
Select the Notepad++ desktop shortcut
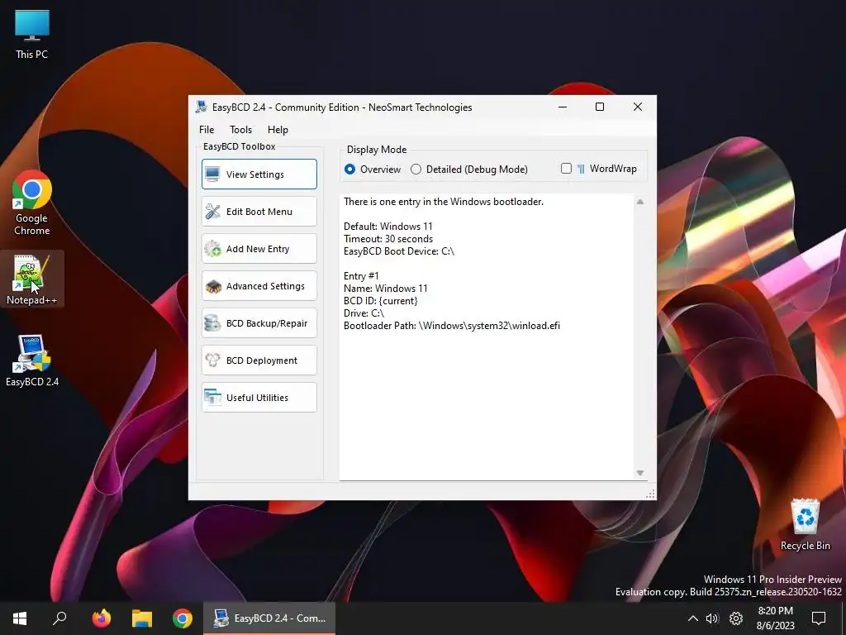click(32, 279)
